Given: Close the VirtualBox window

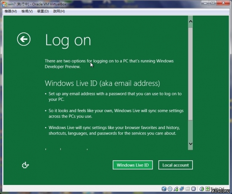Looking at the screenshot, I should [223, 3].
